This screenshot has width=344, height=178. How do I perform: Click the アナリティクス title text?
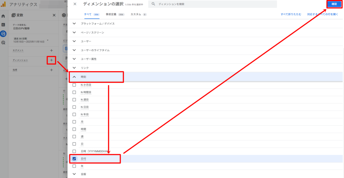click(x=23, y=4)
